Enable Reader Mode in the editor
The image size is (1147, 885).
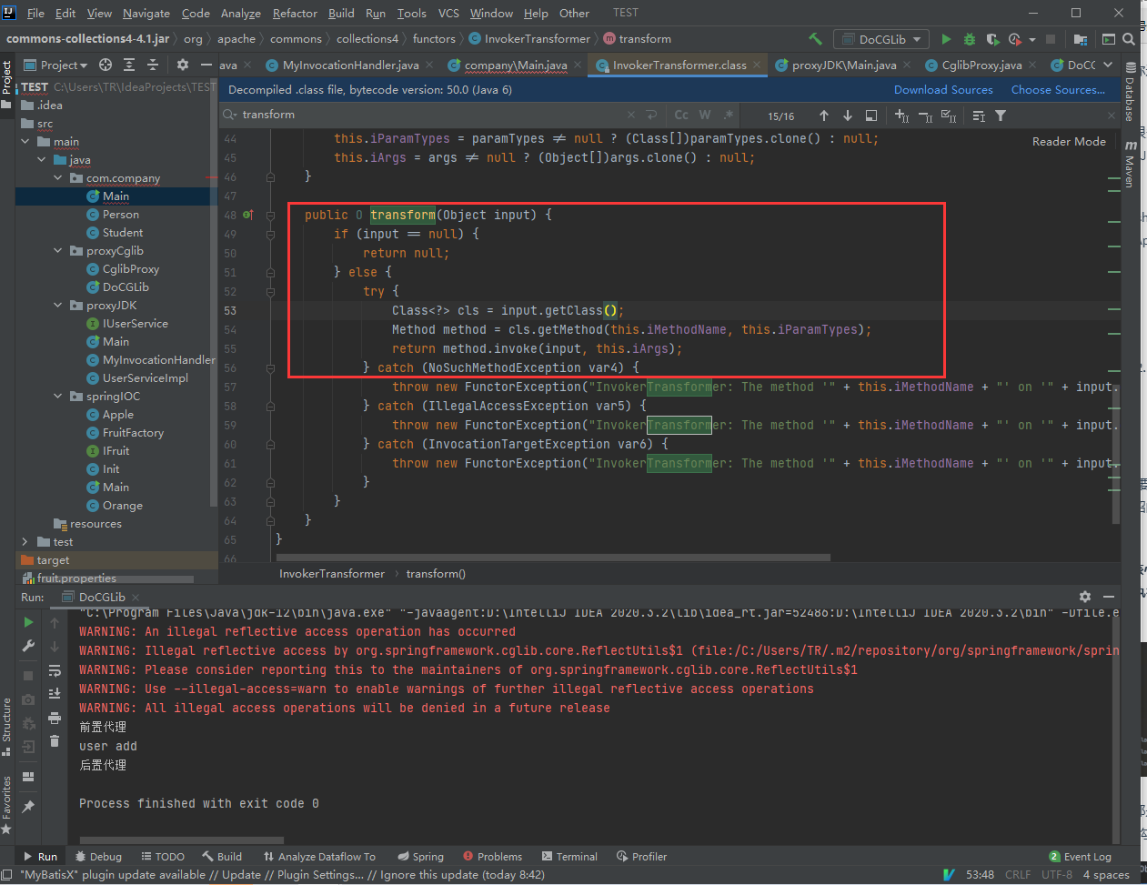pyautogui.click(x=1069, y=142)
